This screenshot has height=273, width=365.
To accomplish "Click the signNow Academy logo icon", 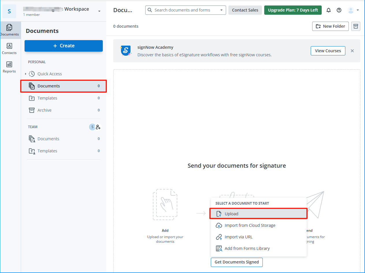I will [126, 51].
